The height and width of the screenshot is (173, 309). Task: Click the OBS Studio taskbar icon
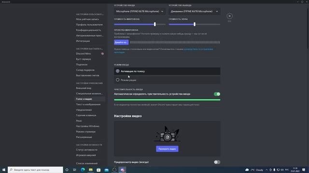coord(114,170)
